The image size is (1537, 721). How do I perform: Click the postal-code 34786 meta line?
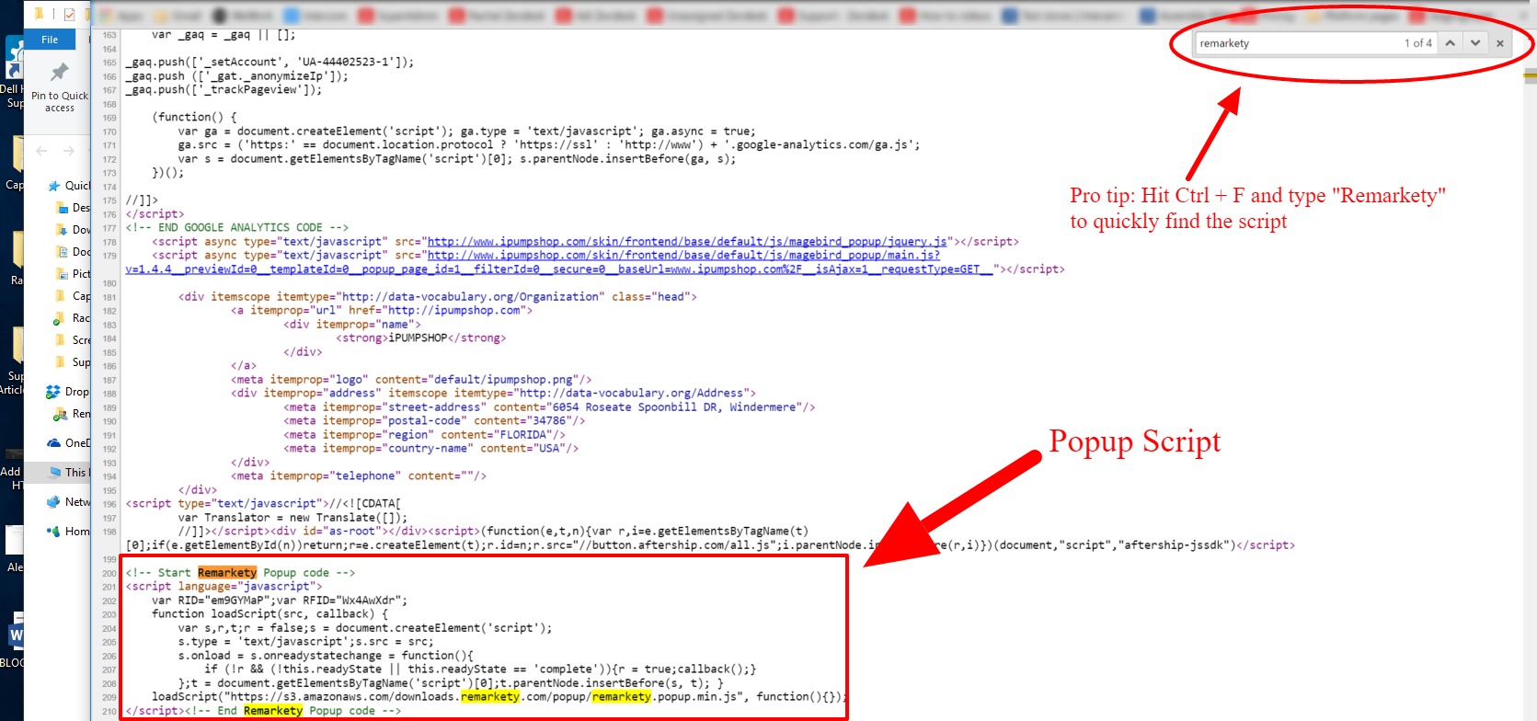pyautogui.click(x=434, y=421)
